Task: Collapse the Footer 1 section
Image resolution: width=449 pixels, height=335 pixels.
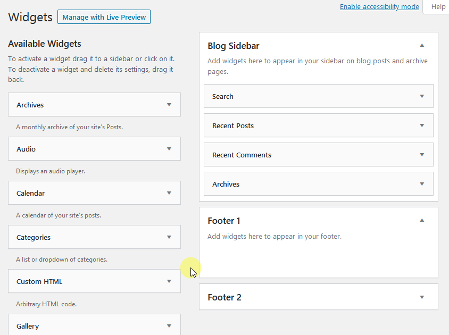Action: point(422,220)
